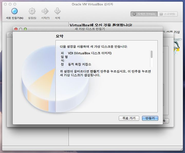
Task: Close the new virtual disk dialog
Action: point(16,29)
